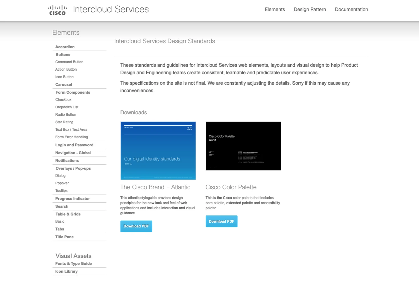Select Text Box / Text Area link

coord(71,130)
